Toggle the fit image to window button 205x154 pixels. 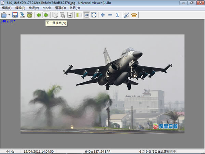tap(87, 15)
